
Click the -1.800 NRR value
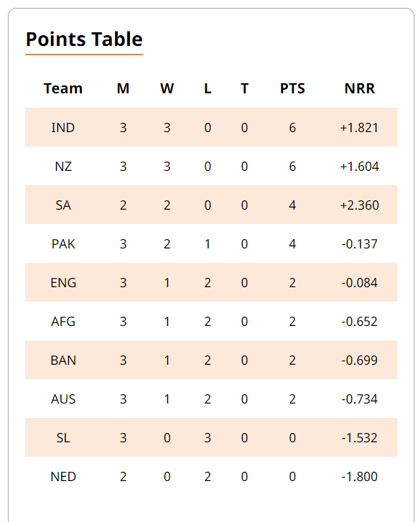tap(359, 476)
